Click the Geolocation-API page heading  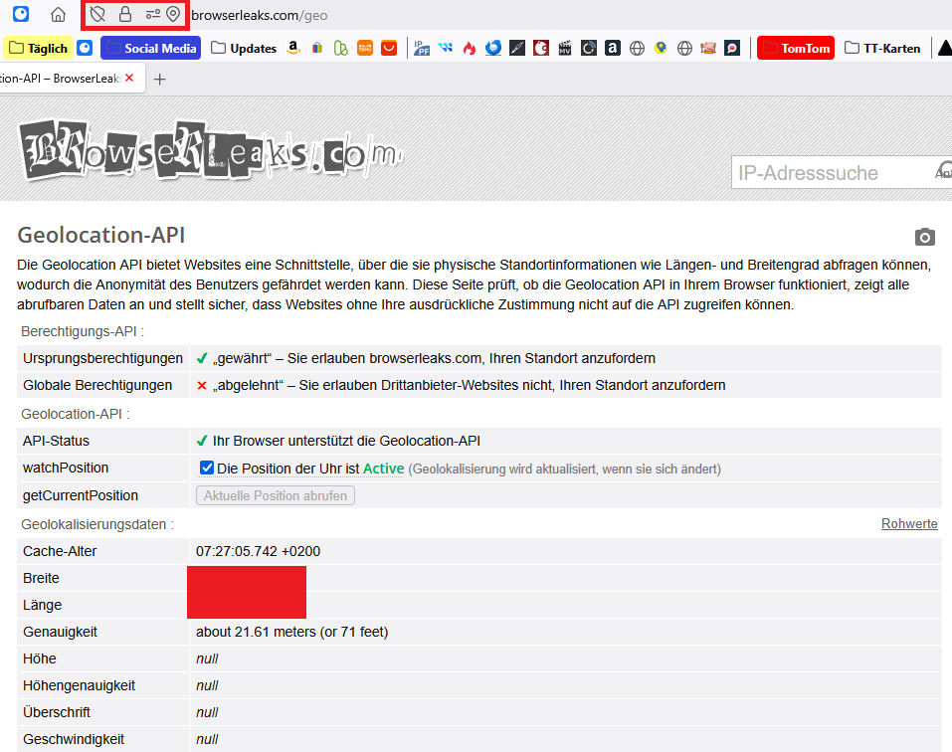click(100, 235)
